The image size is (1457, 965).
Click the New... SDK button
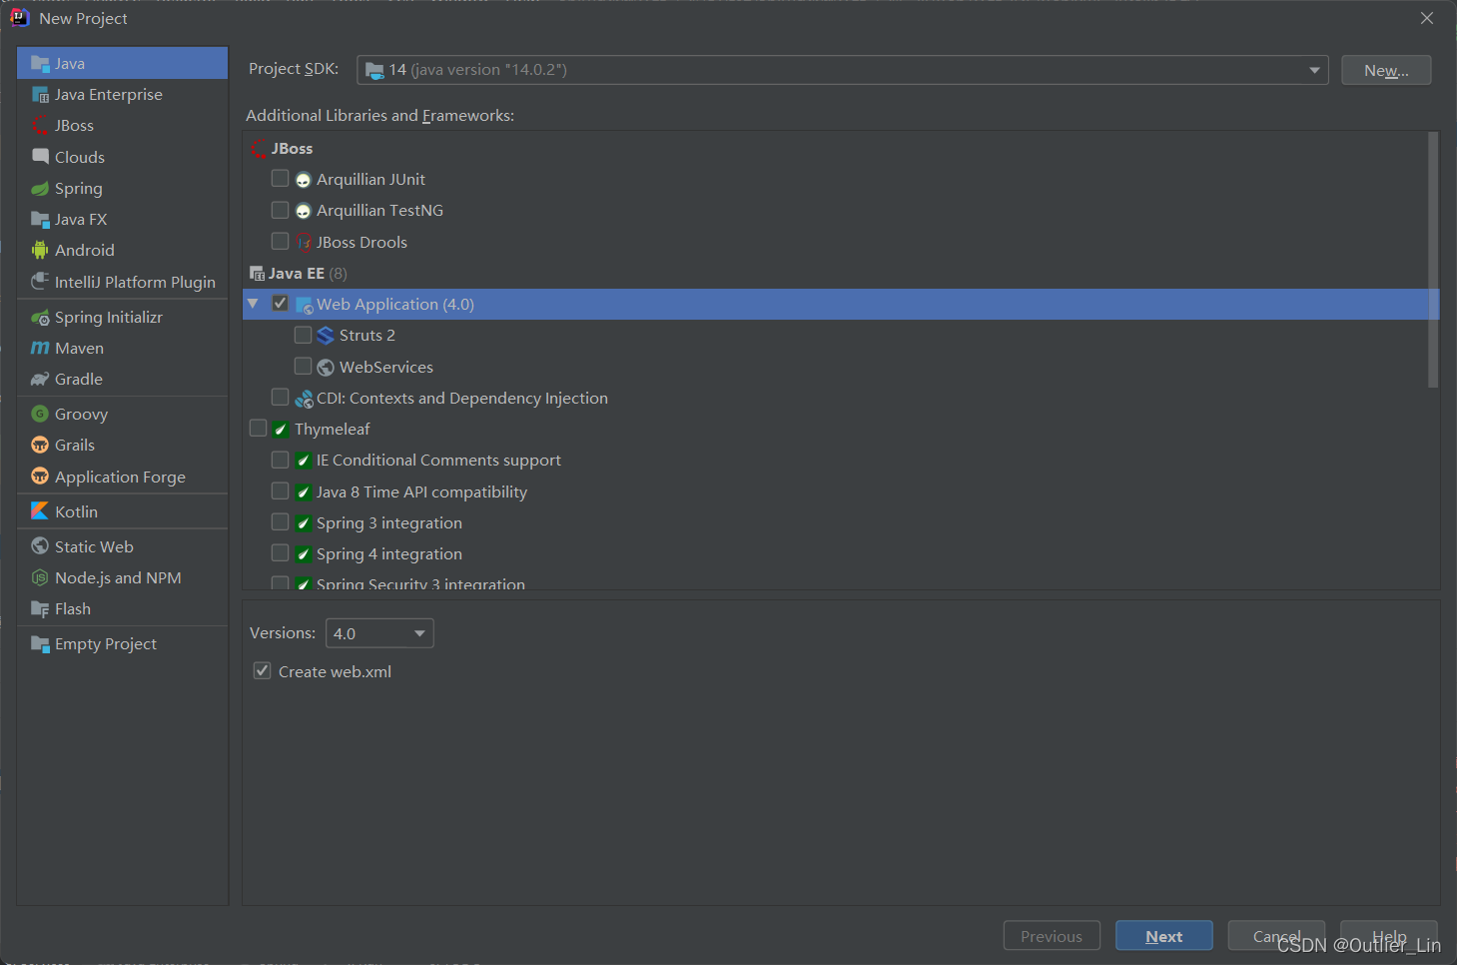(1386, 70)
